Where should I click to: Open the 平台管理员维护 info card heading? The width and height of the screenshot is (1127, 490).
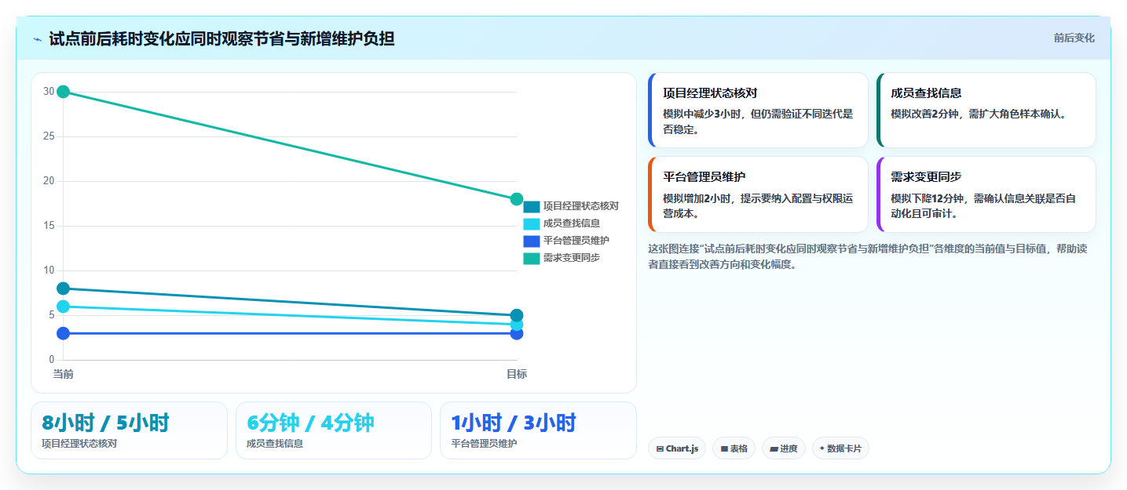(704, 176)
